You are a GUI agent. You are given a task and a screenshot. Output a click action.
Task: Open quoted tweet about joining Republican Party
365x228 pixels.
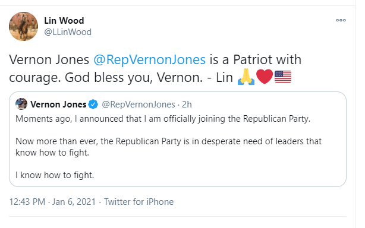(x=178, y=139)
